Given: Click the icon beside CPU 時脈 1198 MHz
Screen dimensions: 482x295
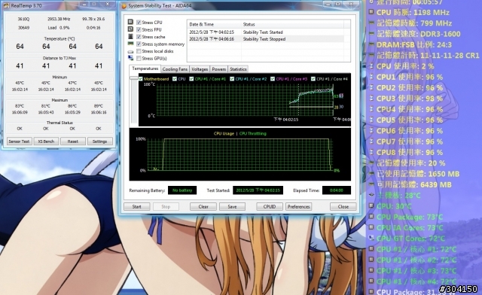Looking at the screenshot, I should pos(371,12).
